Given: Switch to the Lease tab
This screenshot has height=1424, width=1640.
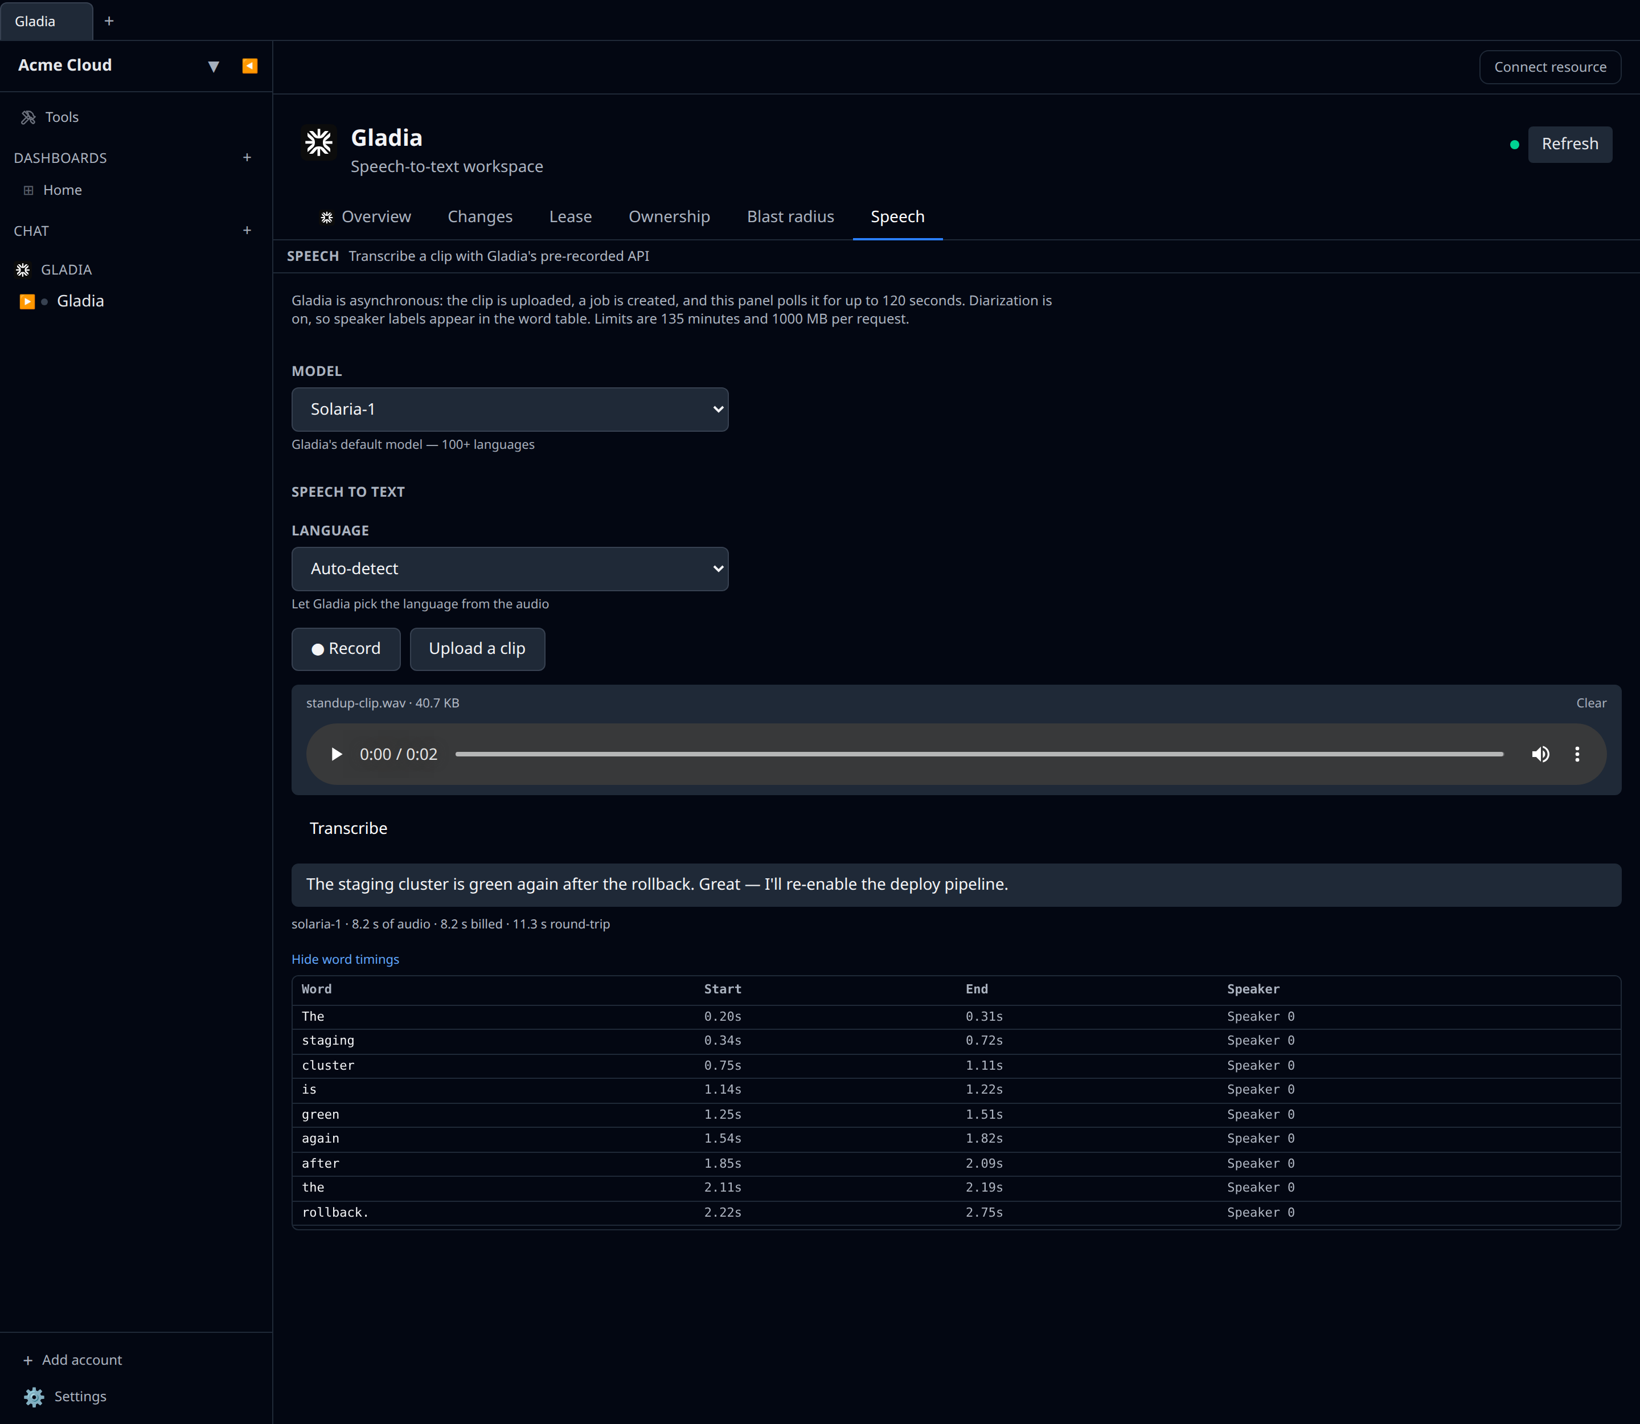Looking at the screenshot, I should [569, 217].
